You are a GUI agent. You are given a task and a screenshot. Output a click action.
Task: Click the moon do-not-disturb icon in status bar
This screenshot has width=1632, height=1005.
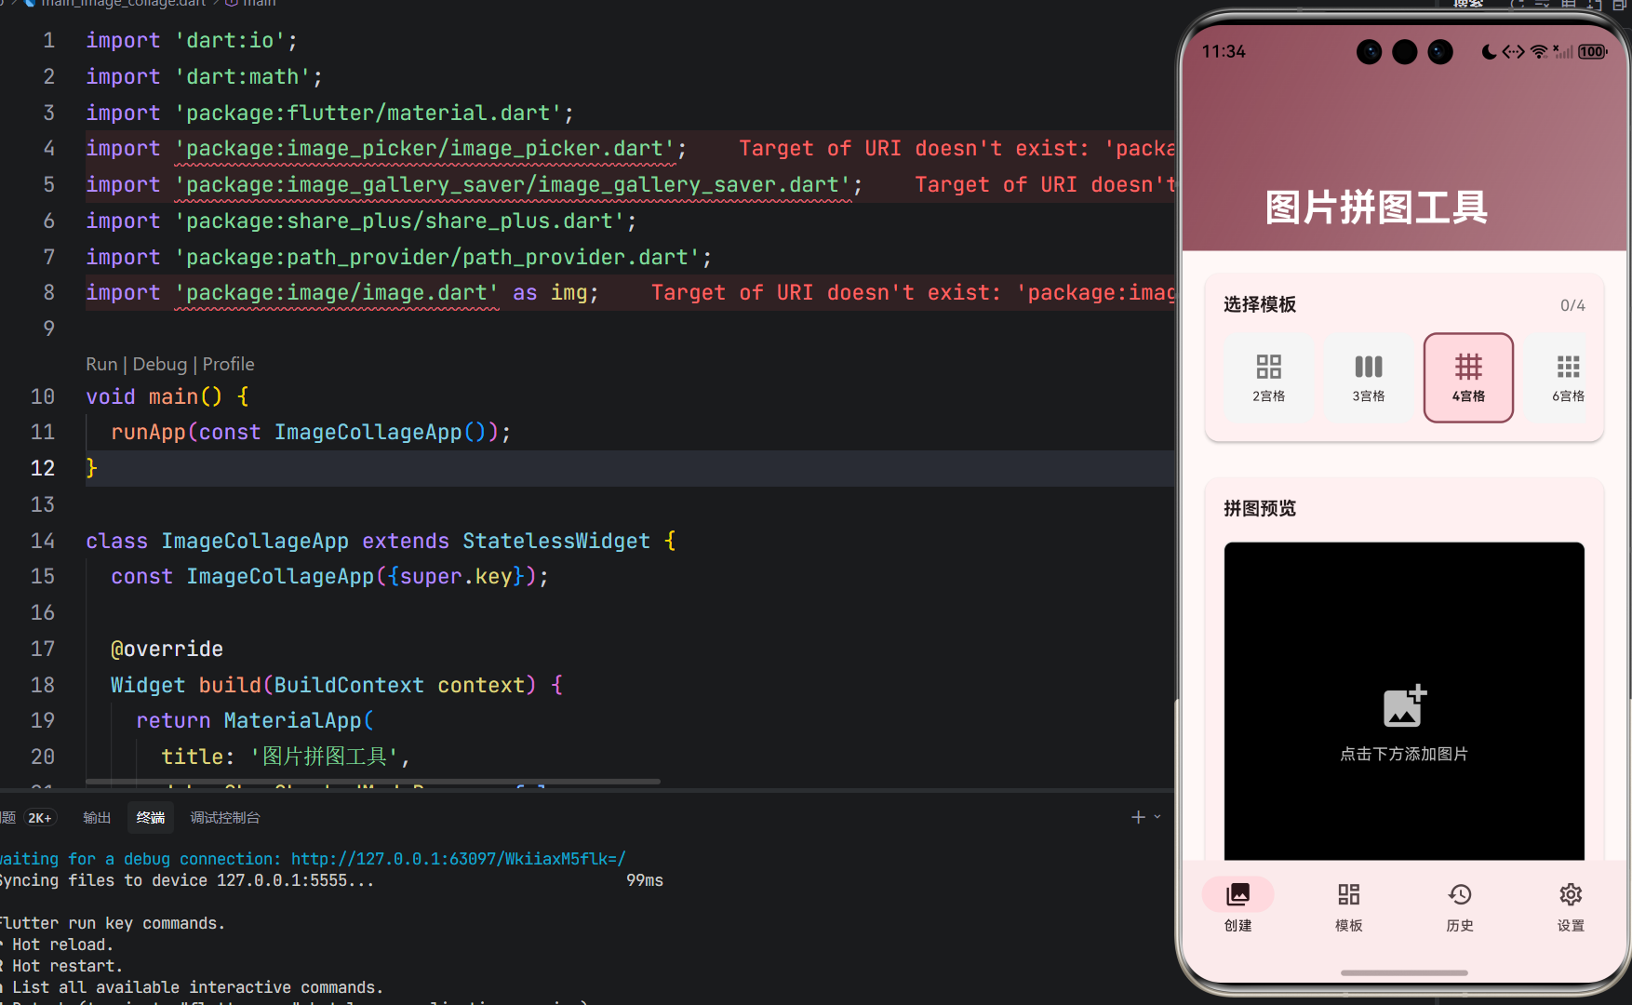[1489, 52]
